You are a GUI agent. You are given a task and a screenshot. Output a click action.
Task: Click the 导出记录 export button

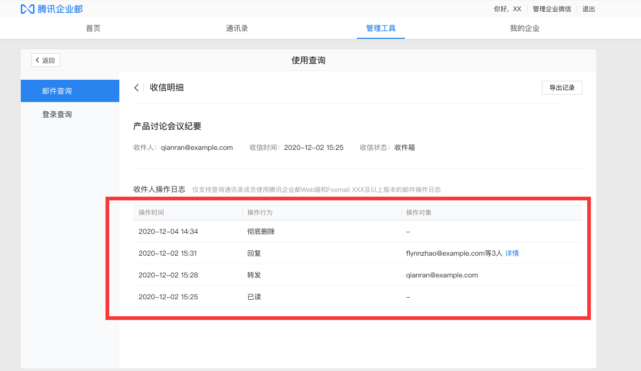(562, 87)
